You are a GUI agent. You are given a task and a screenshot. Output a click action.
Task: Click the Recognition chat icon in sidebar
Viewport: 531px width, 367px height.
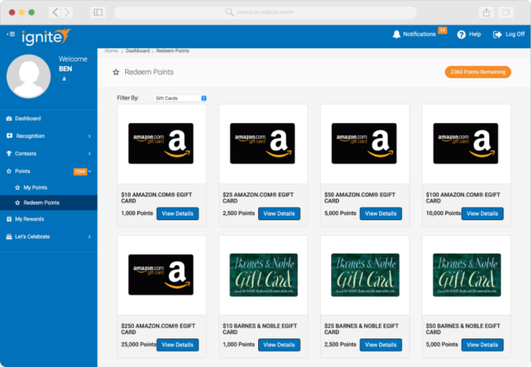10,136
